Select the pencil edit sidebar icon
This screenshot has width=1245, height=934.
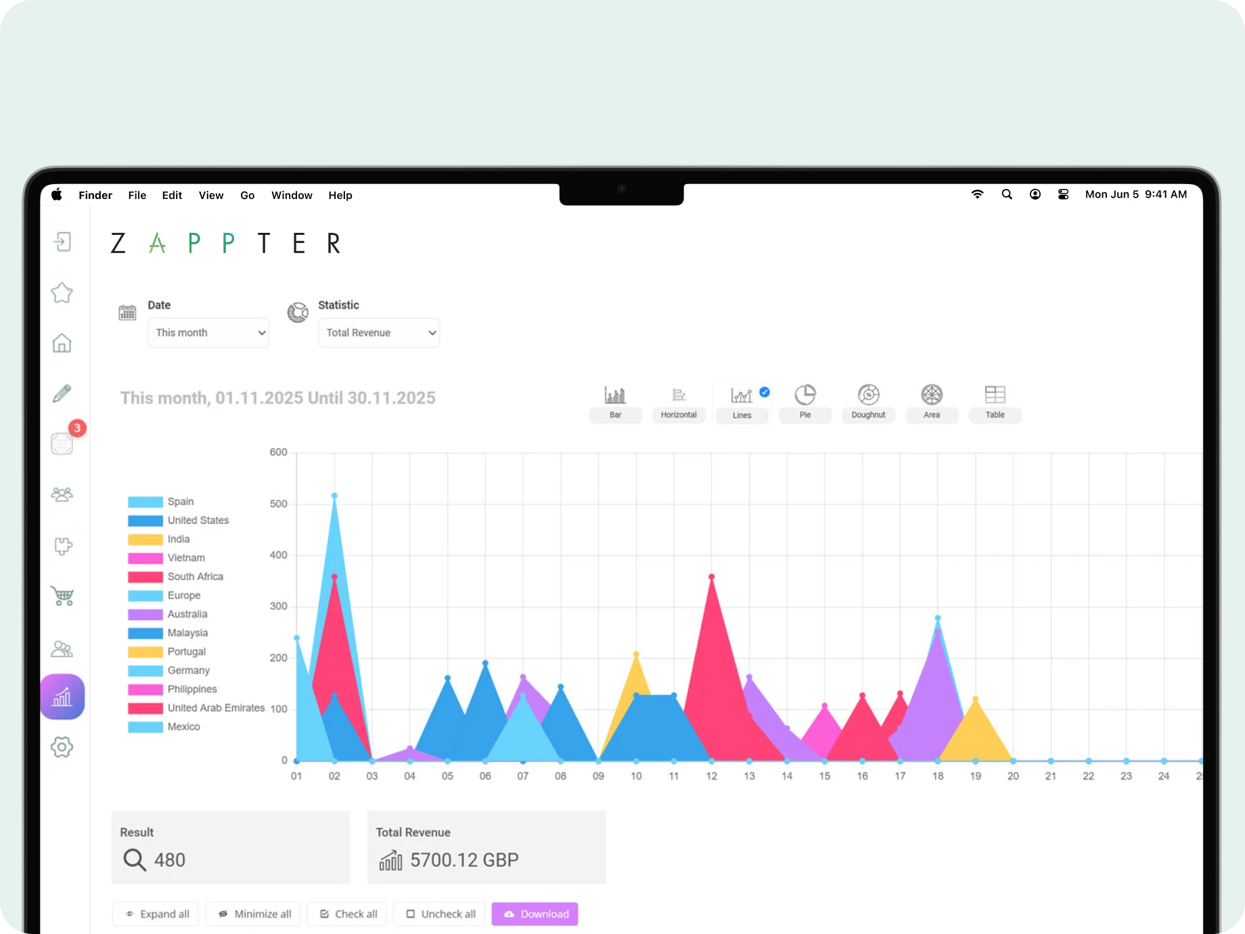62,393
